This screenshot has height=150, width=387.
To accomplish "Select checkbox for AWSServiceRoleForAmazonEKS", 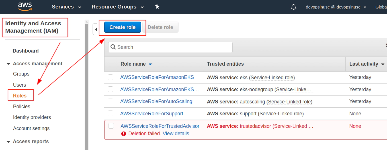I will click(110, 77).
